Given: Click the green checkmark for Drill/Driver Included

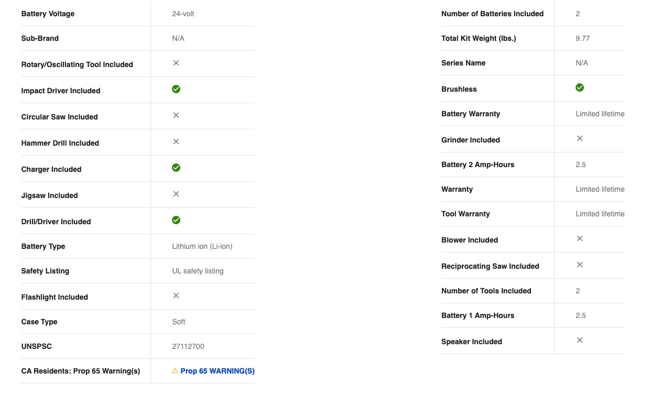Looking at the screenshot, I should [x=176, y=220].
